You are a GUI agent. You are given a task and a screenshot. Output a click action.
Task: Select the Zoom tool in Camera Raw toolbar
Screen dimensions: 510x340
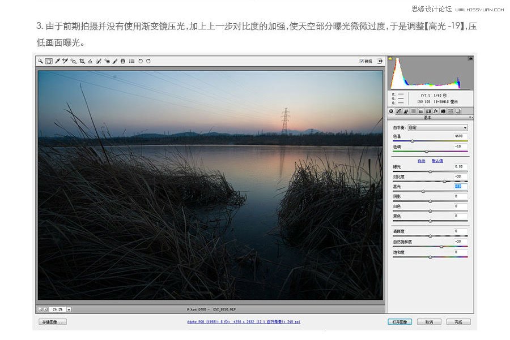pos(40,61)
